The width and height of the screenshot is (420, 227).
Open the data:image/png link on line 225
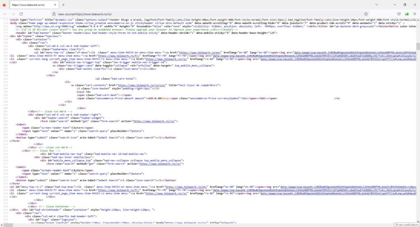click(315, 190)
